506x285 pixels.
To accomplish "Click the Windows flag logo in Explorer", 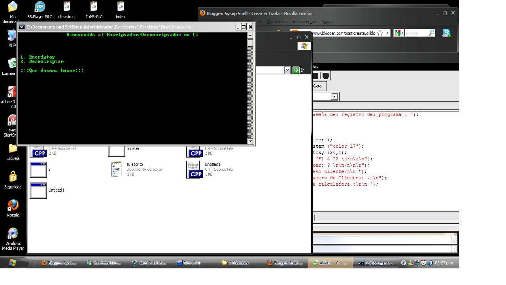I will coord(304,46).
